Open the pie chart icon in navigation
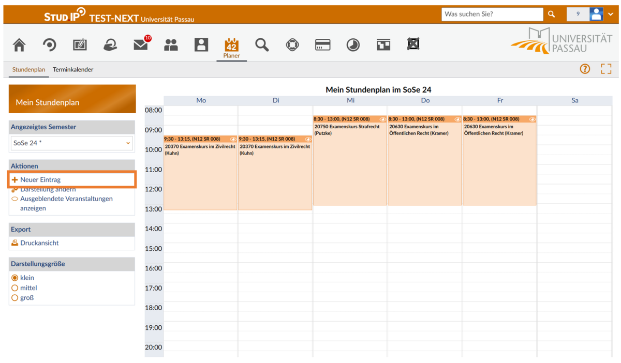621x363 pixels. [x=353, y=45]
